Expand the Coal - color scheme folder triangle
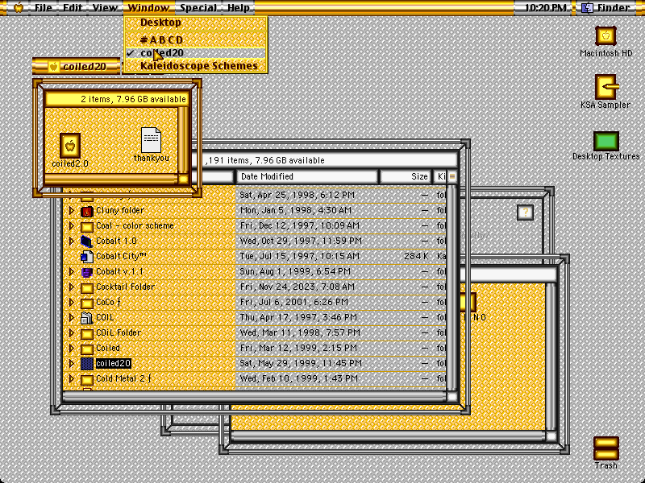 71,226
